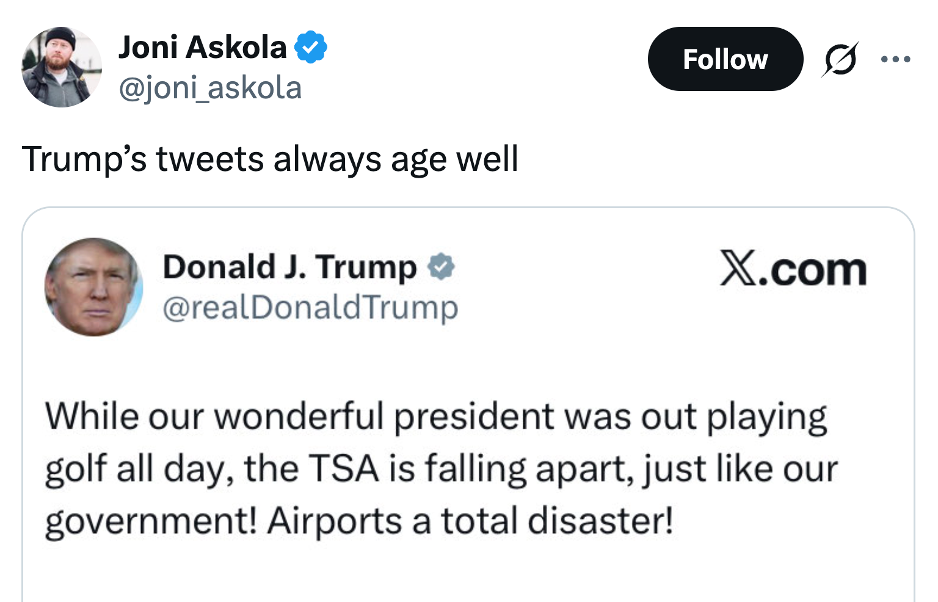Open the three-dot more options menu
This screenshot has height=602, width=938.
click(x=895, y=59)
